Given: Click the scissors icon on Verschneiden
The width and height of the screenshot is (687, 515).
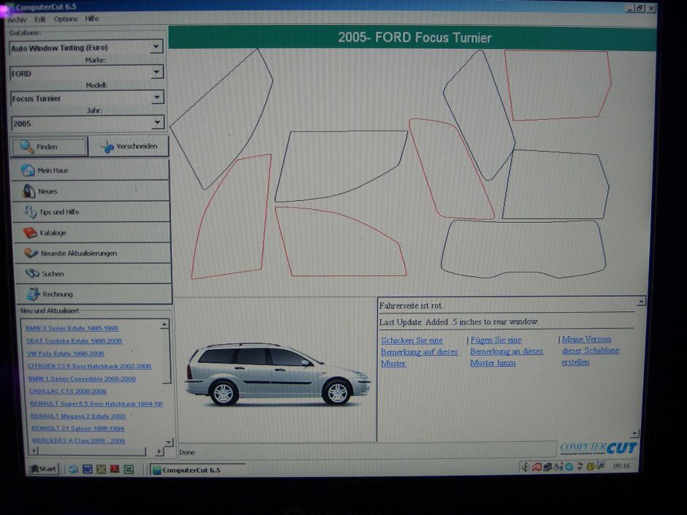Looking at the screenshot, I should pyautogui.click(x=107, y=147).
